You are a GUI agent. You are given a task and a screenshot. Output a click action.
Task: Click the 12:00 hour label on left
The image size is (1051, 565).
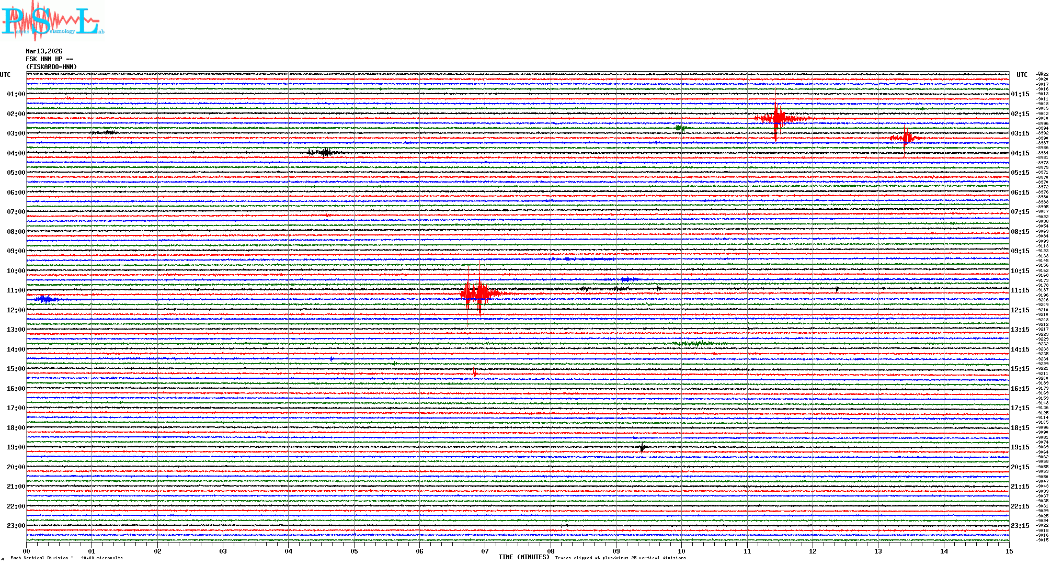point(16,310)
